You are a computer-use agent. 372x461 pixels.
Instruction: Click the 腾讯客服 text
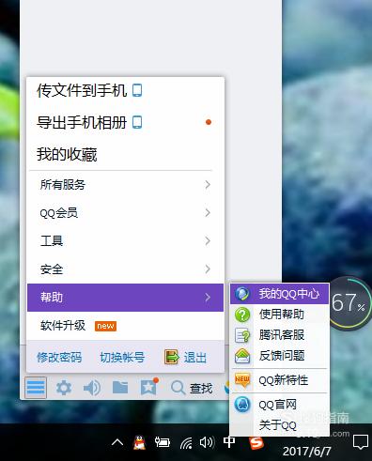[282, 335]
